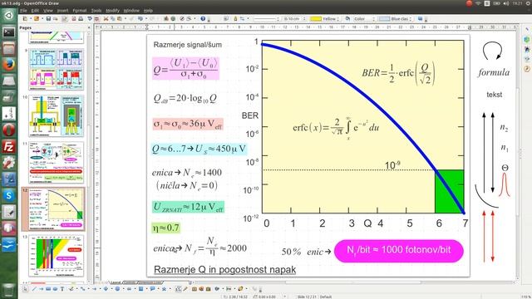Expand the Curve tool dropdown arrow
Screen dimensions: 532x299
click(x=77, y=289)
